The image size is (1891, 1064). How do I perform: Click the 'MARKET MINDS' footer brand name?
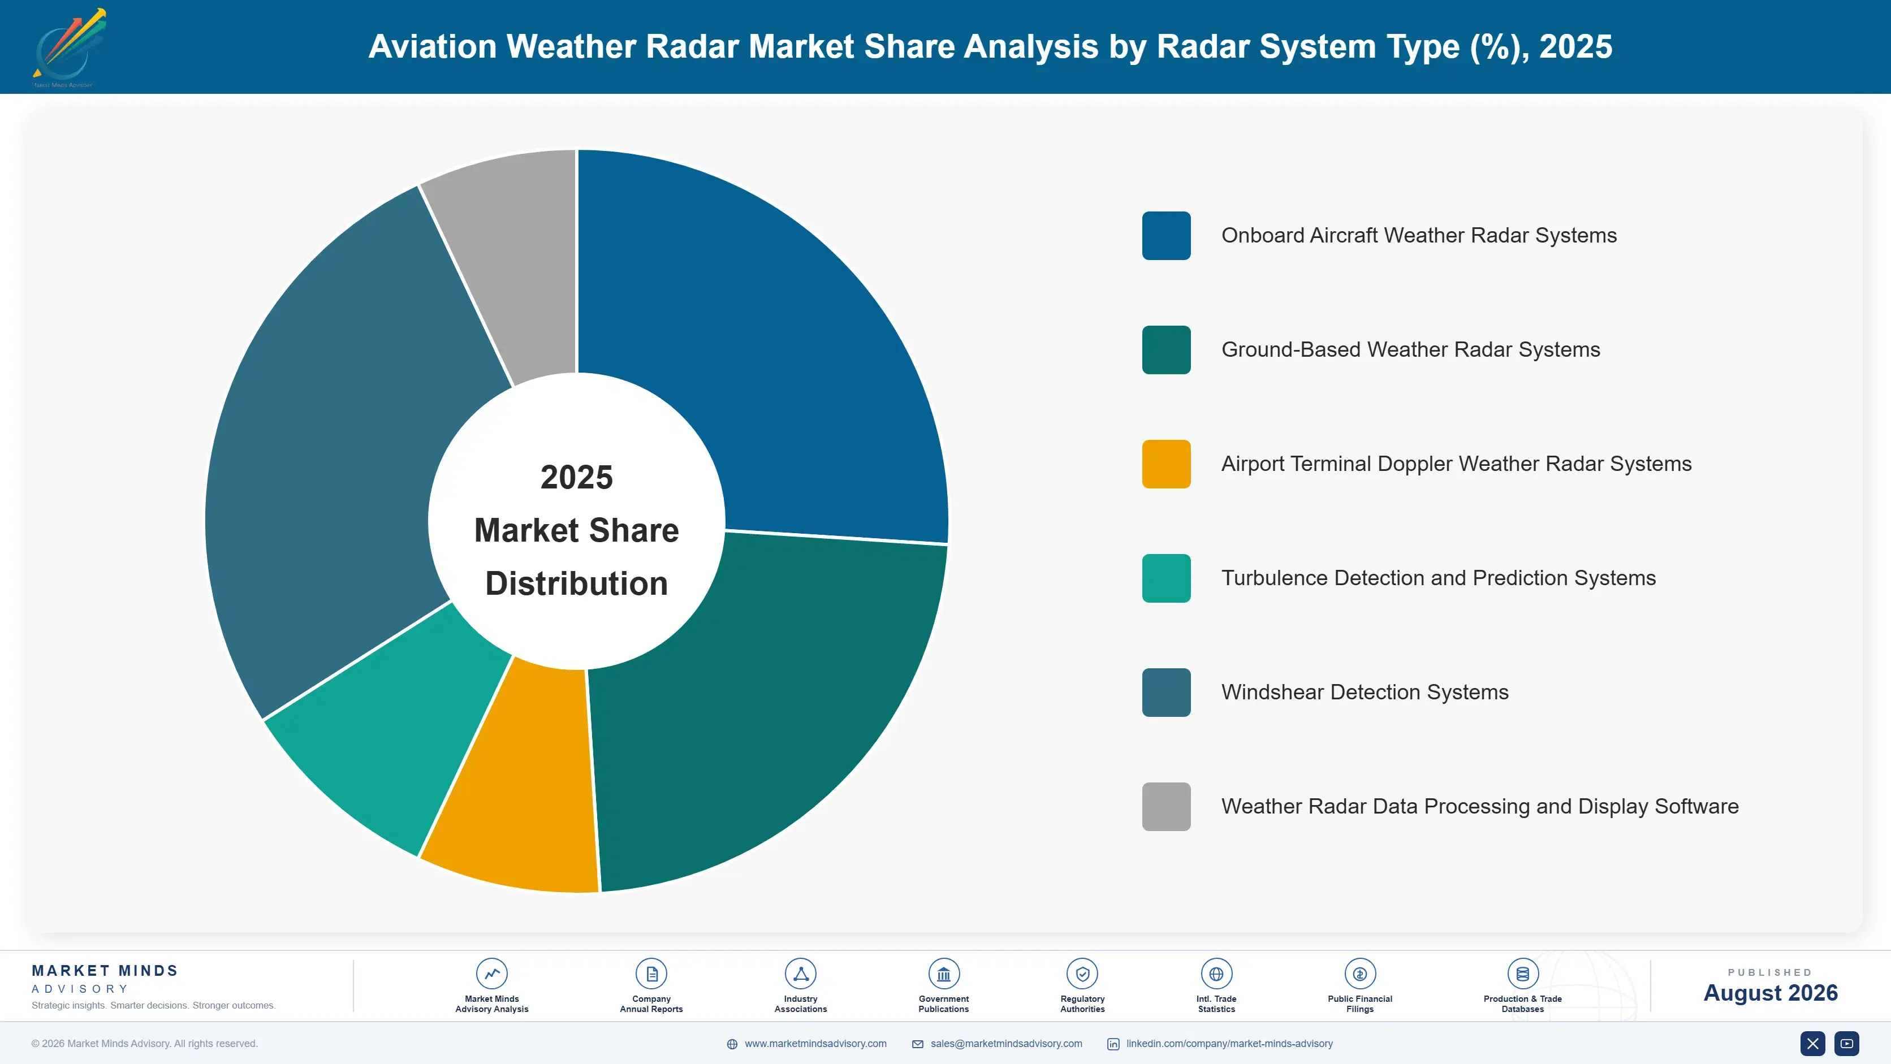click(105, 971)
